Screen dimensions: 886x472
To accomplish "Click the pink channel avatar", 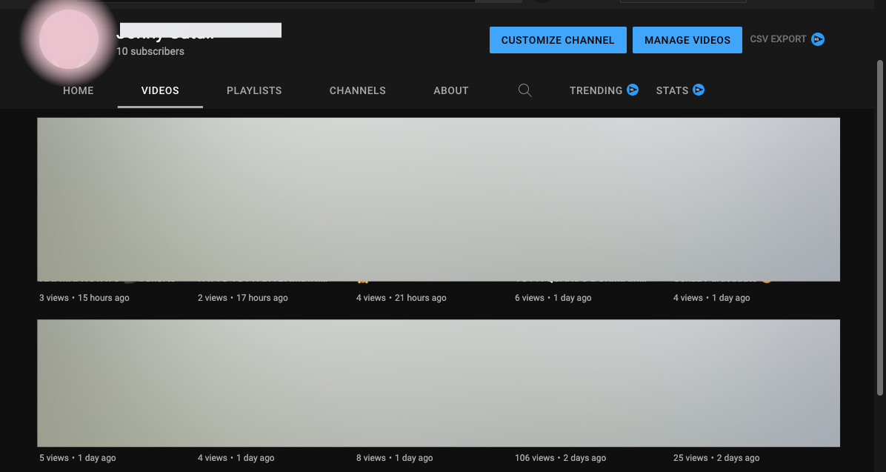I will coord(69,39).
